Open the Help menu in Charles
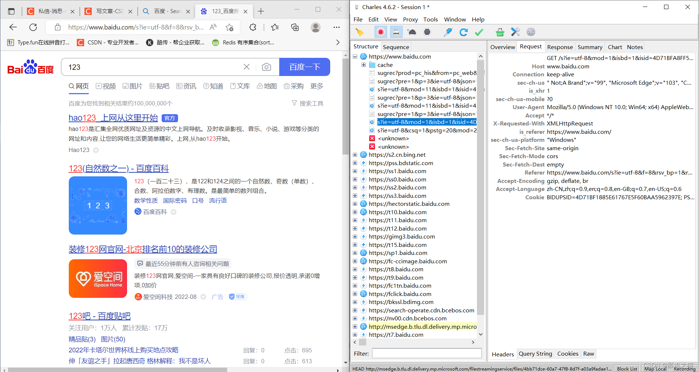699x372 pixels. point(478,20)
